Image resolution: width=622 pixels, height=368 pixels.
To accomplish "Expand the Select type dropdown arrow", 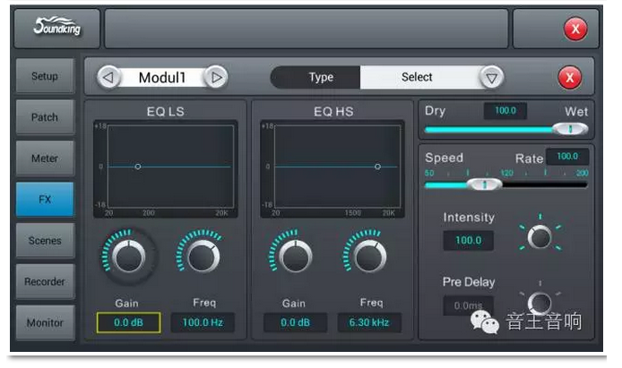I will (489, 78).
